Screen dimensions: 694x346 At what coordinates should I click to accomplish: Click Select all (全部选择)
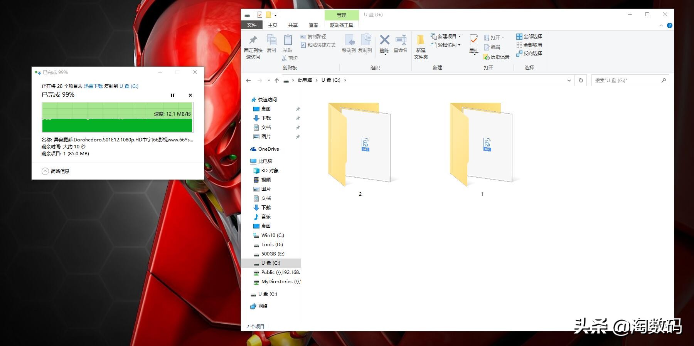[529, 36]
